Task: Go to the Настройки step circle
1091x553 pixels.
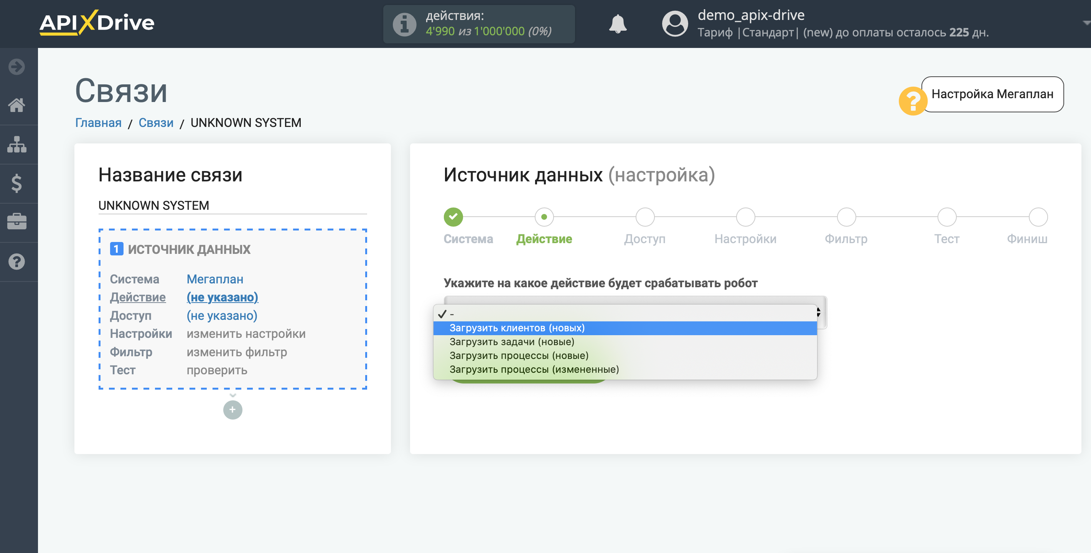Action: click(745, 217)
